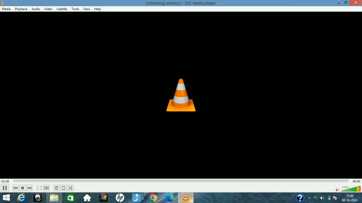Launch Internet Explorer from taskbar
Viewport: 362px width, 203px height.
coord(21,198)
